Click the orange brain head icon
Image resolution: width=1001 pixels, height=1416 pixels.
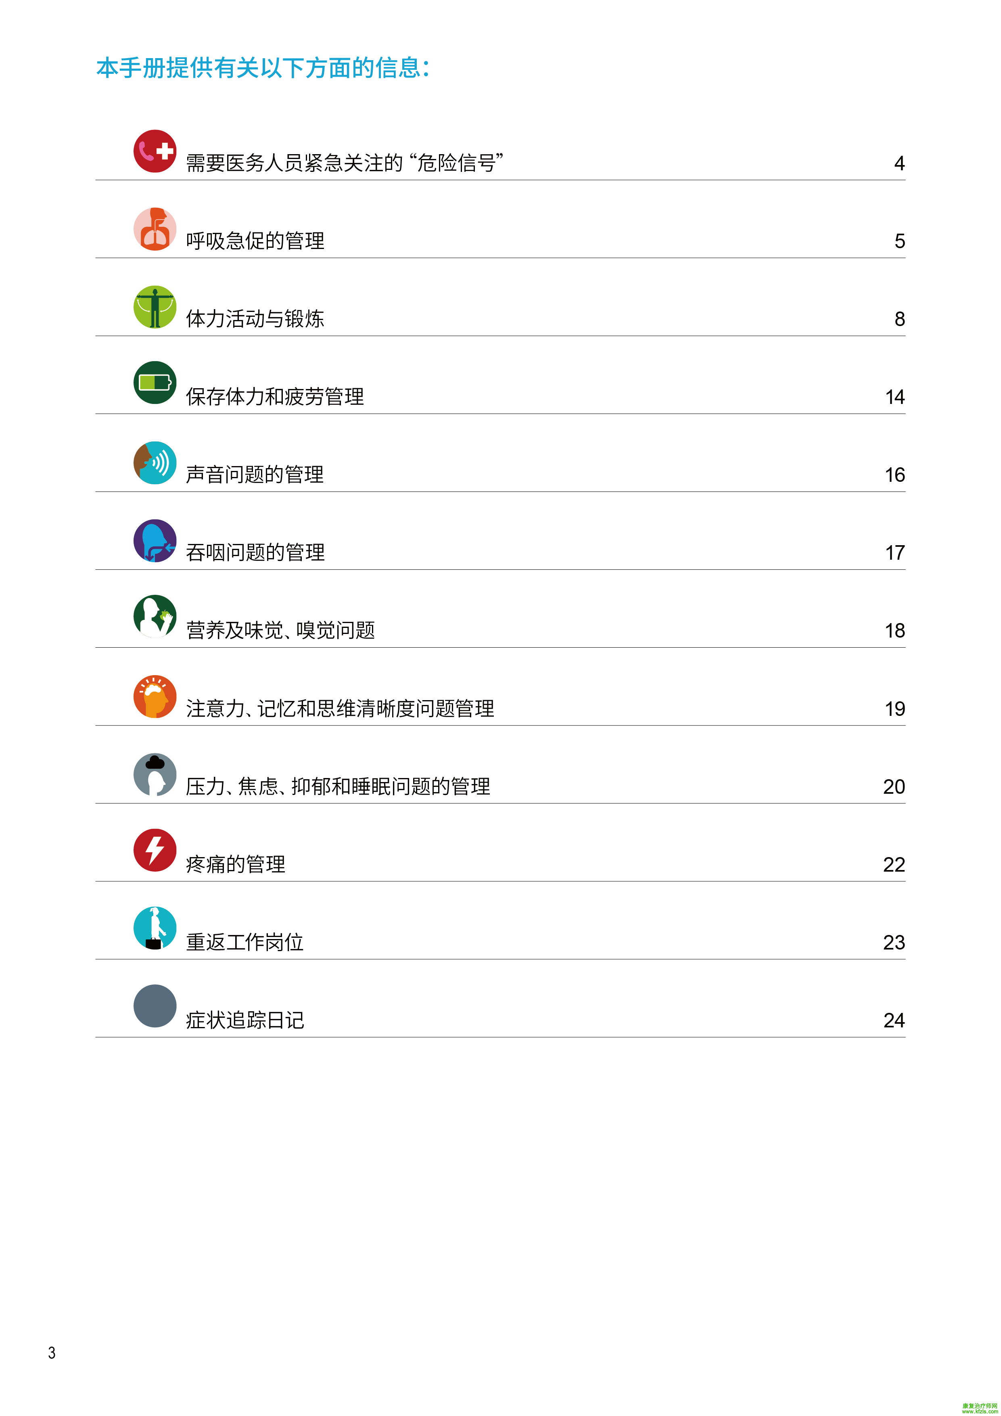155,696
